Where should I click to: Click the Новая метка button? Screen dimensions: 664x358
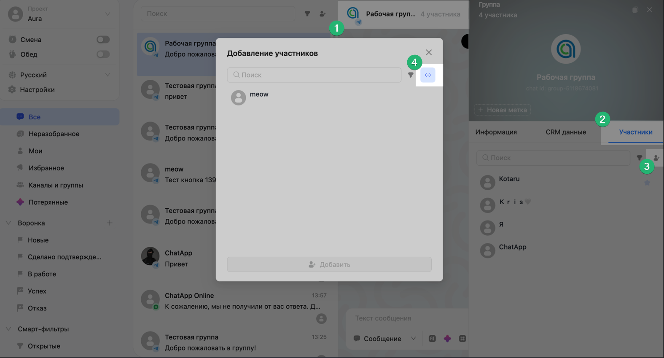tap(503, 110)
